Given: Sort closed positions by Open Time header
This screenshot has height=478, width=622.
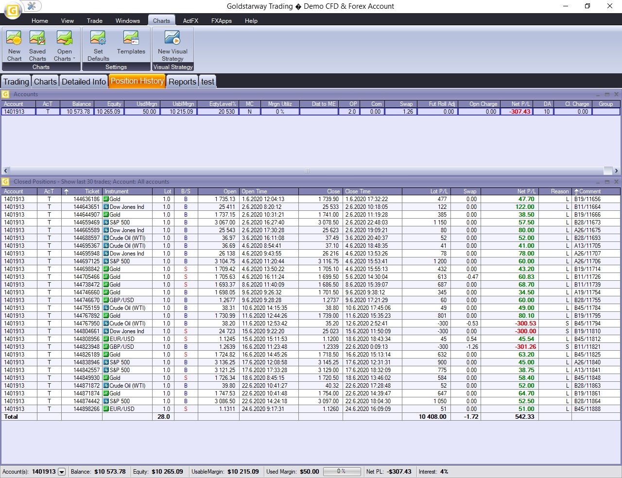Looking at the screenshot, I should pyautogui.click(x=268, y=191).
